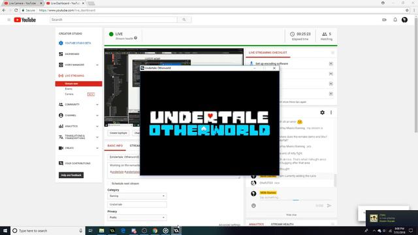This screenshot has width=418, height=235.
Task: Click the YouTube search field
Action: coord(114,20)
